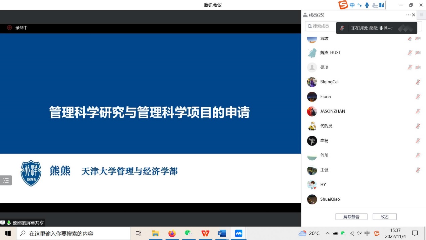Click the 改名 rename button
Viewport: 426px width, 240px height.
384,217
